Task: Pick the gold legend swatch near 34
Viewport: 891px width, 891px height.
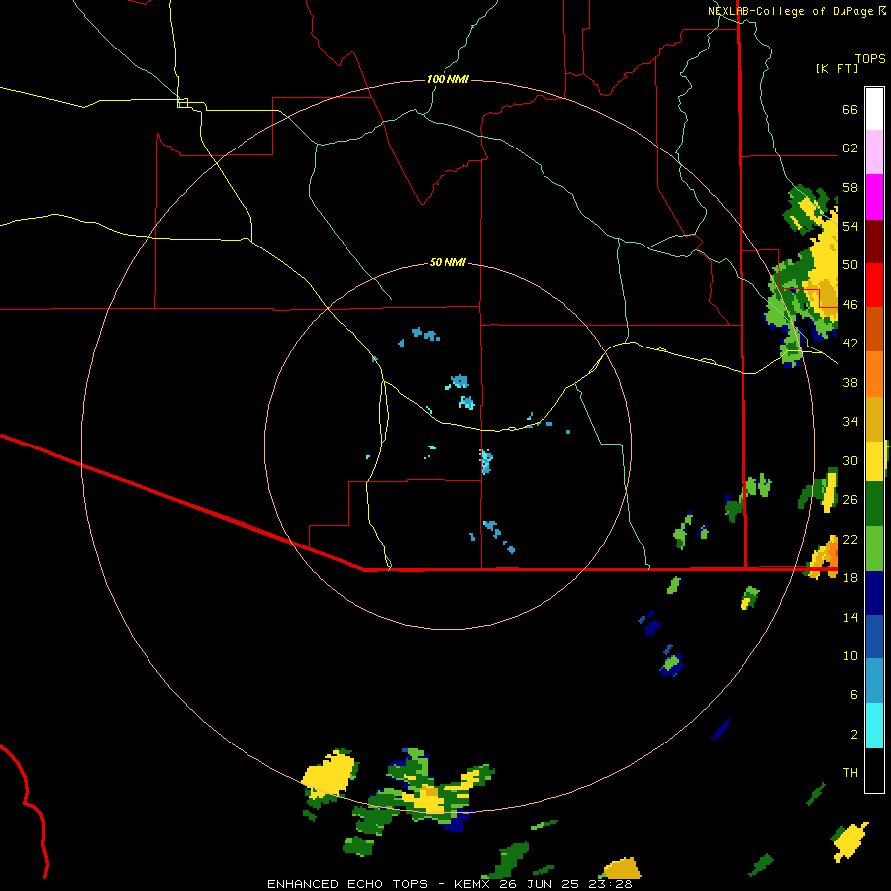Action: pos(874,419)
